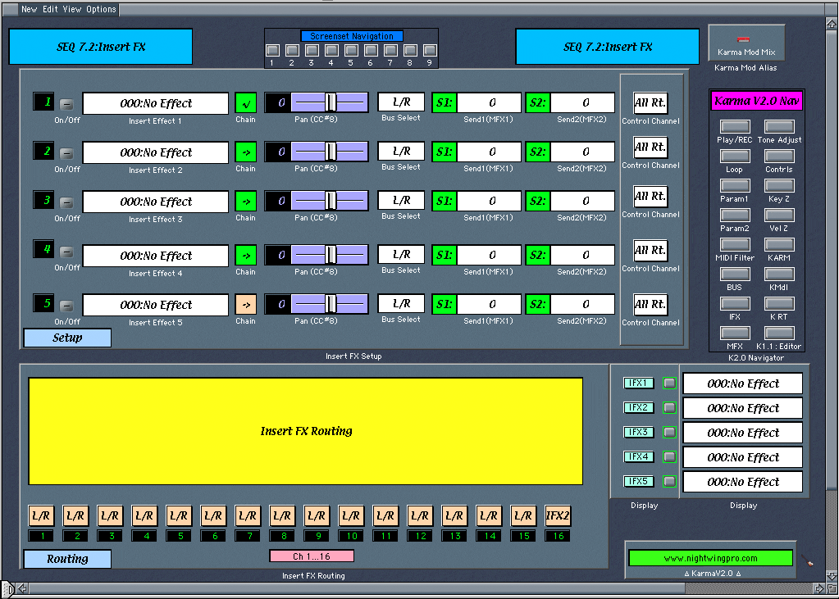Select screenset 5 in Screenset Navigation
The image size is (839, 599).
(350, 51)
